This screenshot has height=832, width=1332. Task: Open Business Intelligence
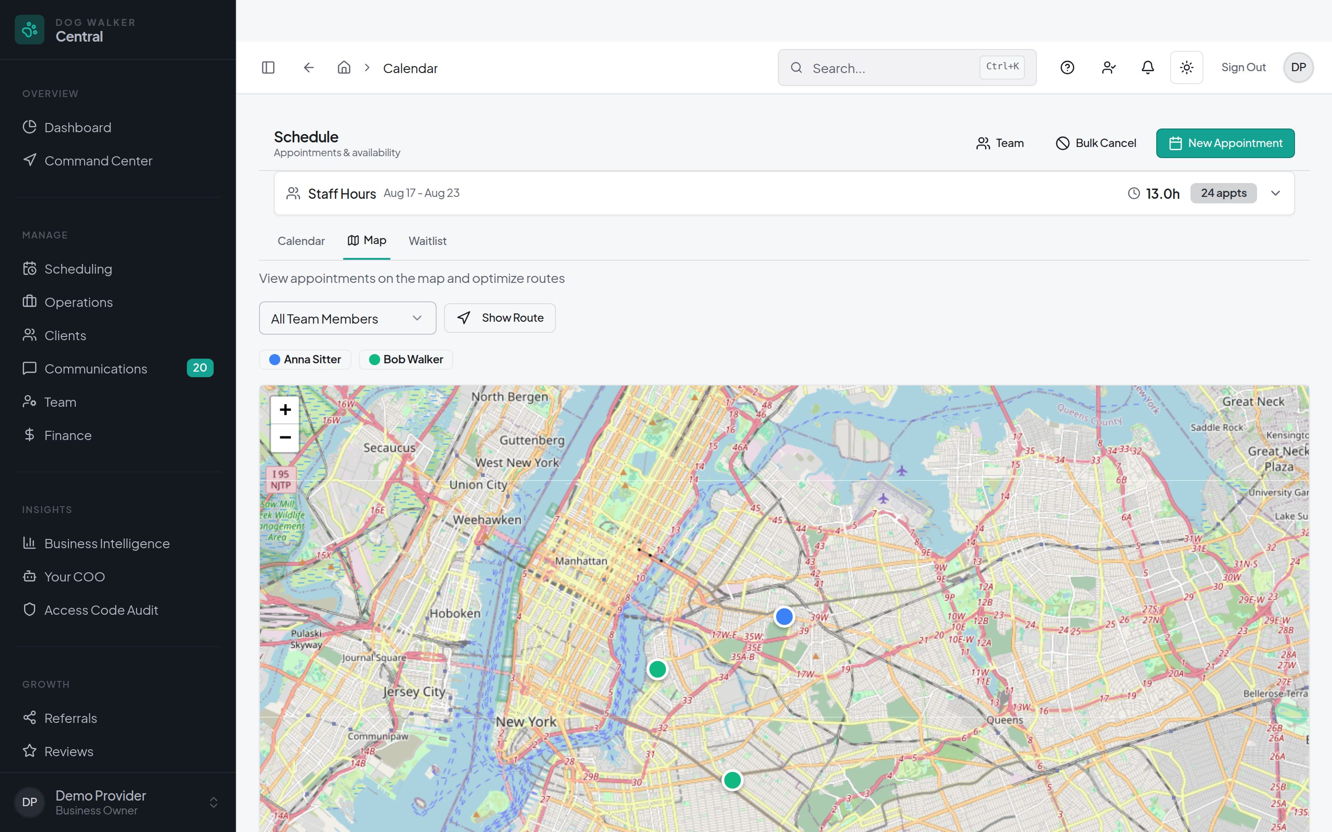point(118,544)
